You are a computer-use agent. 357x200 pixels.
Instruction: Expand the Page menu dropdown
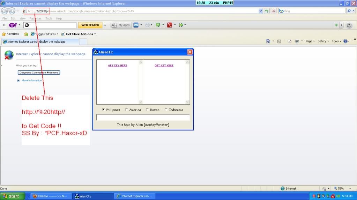point(310,41)
